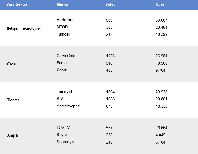Select the Coca-Cola brand entry
The height and width of the screenshot is (154, 198).
[66, 56]
